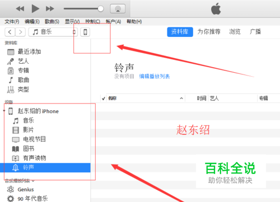The image size is (280, 202).
Task: Go back with the left arrow
Action: click(x=10, y=32)
